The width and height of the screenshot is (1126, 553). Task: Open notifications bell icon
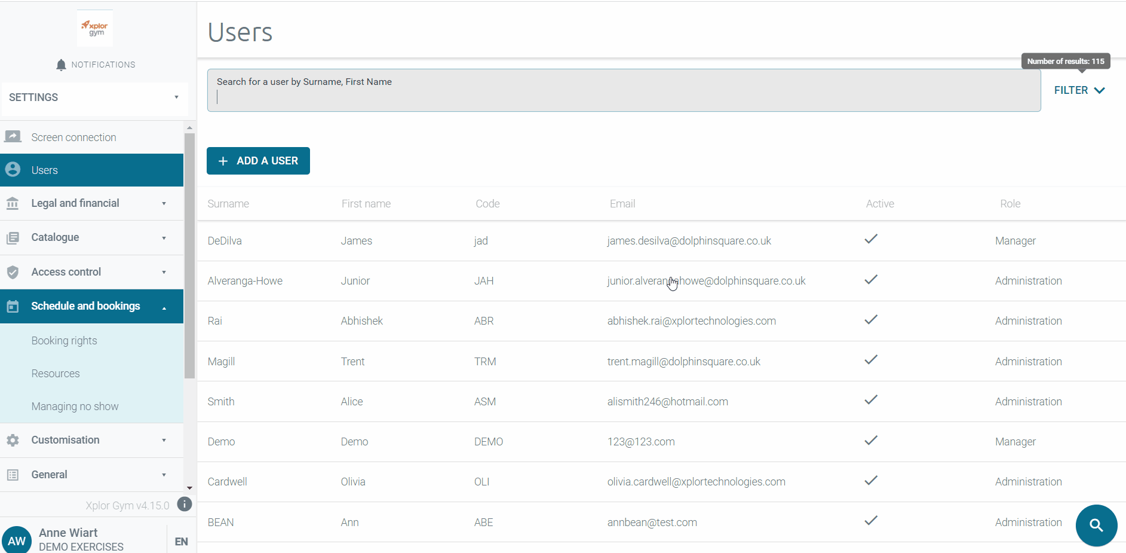(61, 65)
